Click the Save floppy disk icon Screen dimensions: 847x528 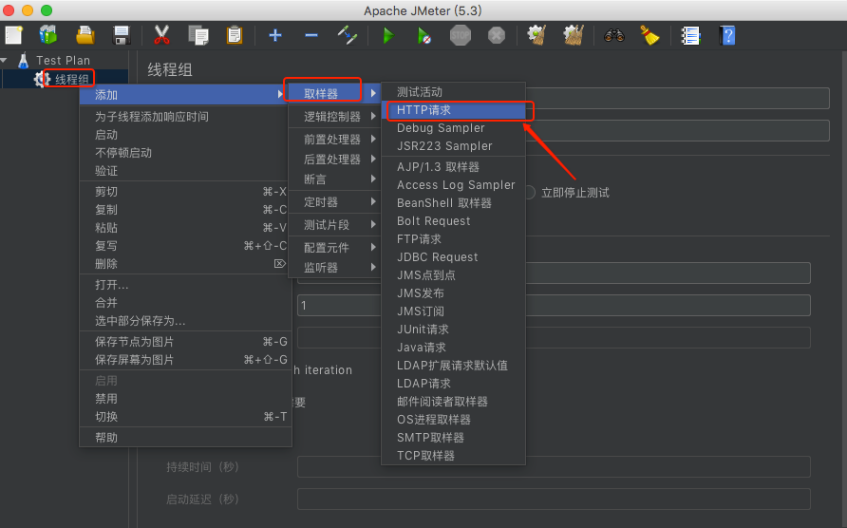pyautogui.click(x=122, y=35)
